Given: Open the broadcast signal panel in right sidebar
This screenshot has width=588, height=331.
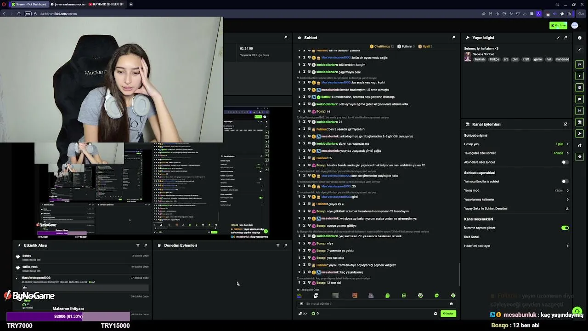Looking at the screenshot, I should coord(580,110).
